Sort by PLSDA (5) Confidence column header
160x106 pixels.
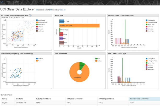[50, 99]
